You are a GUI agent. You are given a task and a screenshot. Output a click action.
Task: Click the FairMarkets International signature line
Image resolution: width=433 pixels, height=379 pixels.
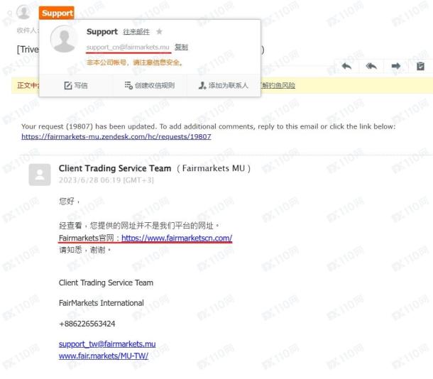pyautogui.click(x=102, y=303)
